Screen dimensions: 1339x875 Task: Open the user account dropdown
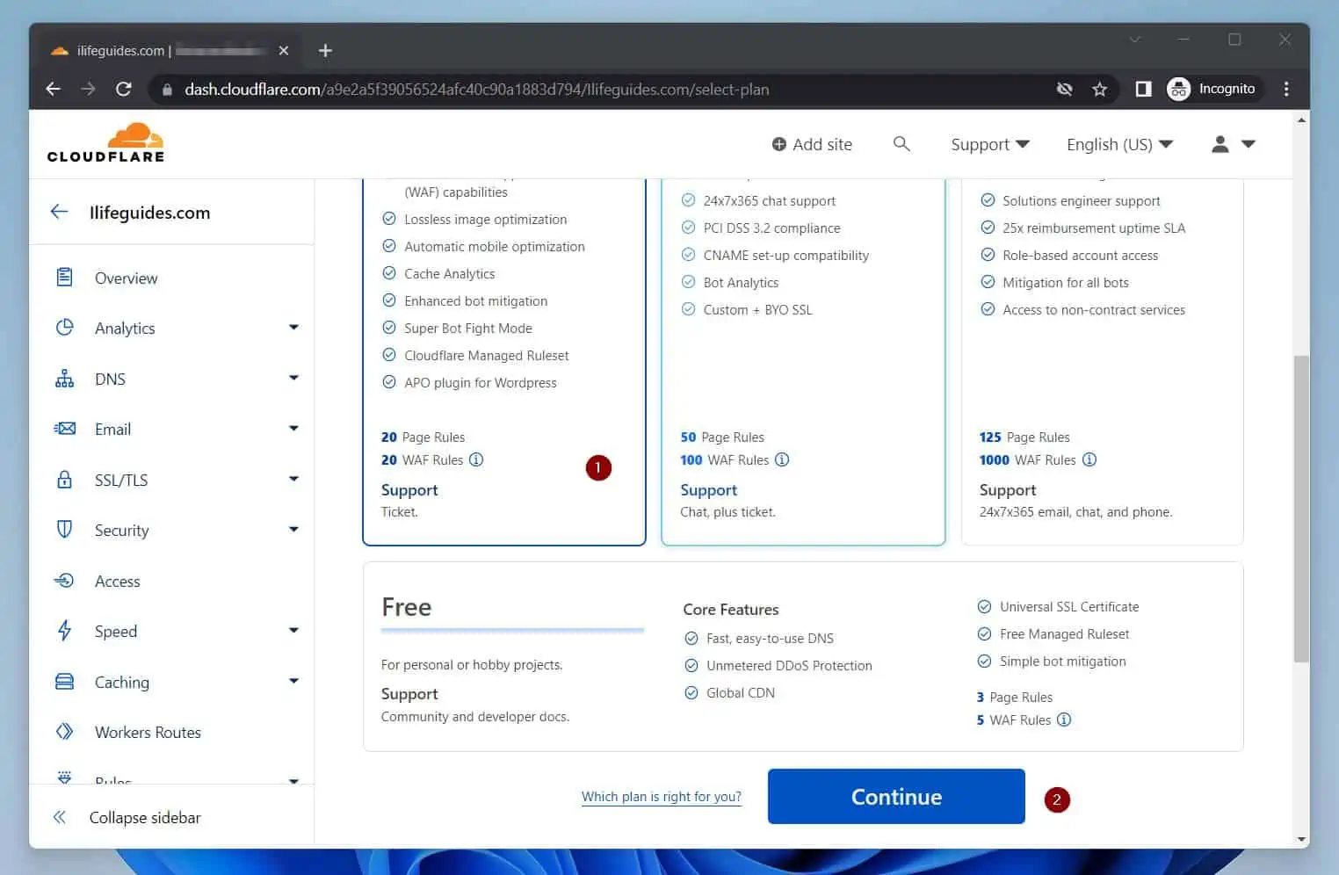click(x=1234, y=144)
